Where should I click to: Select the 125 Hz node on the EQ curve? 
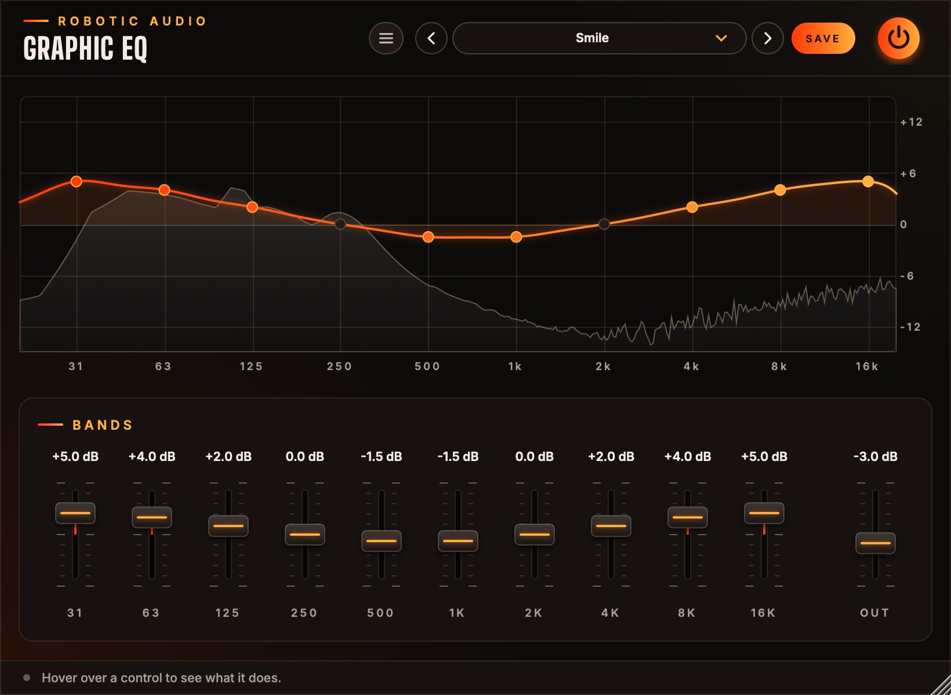pos(252,207)
